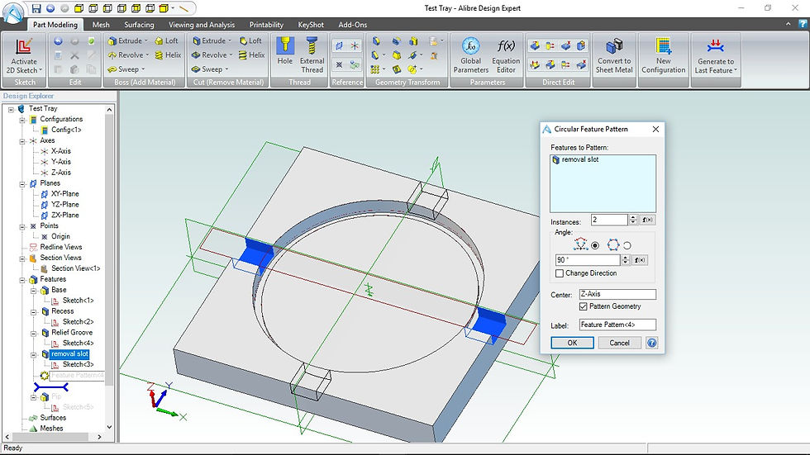
Task: Close the Circular Feature Pattern dialog
Action: click(x=655, y=129)
